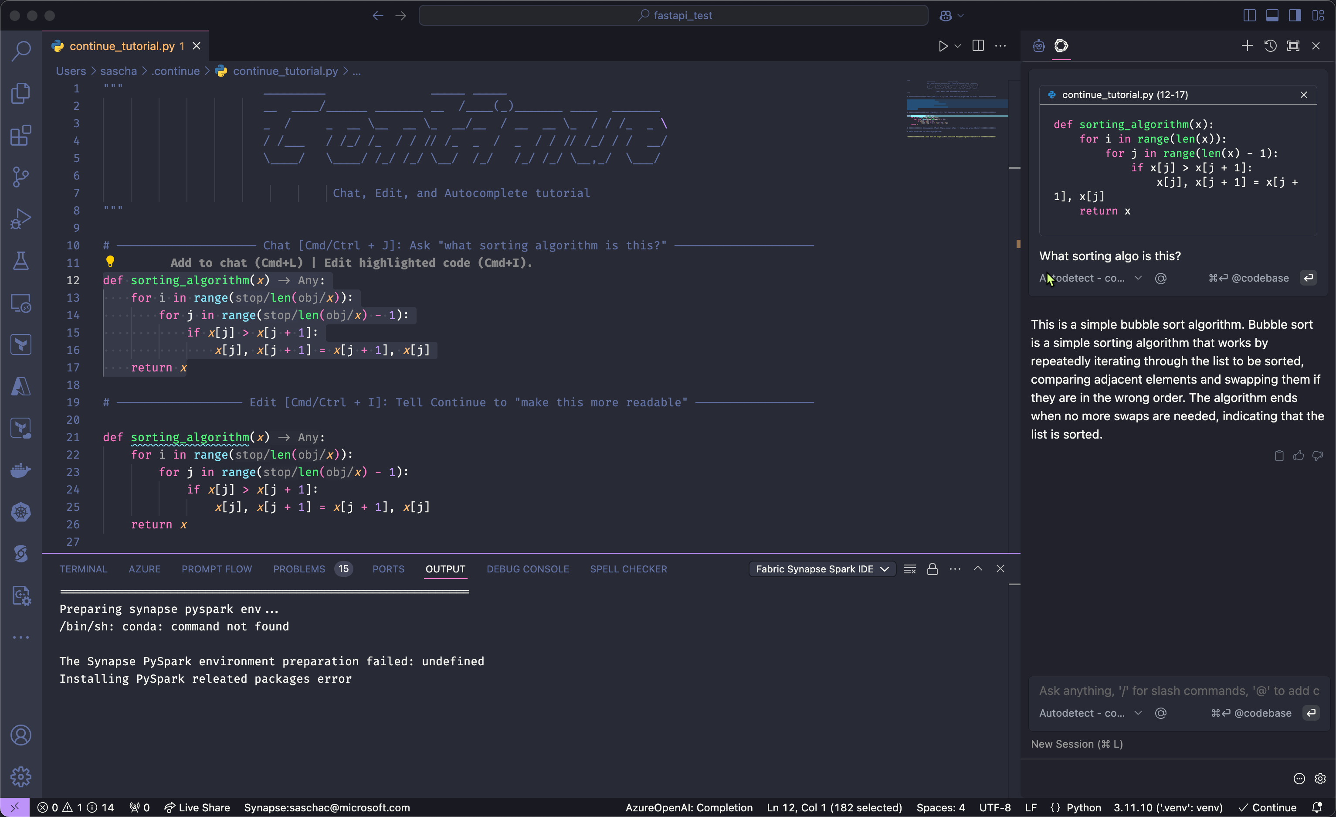1336x817 pixels.
Task: Toggle the output lock scroll icon
Action: 932,568
